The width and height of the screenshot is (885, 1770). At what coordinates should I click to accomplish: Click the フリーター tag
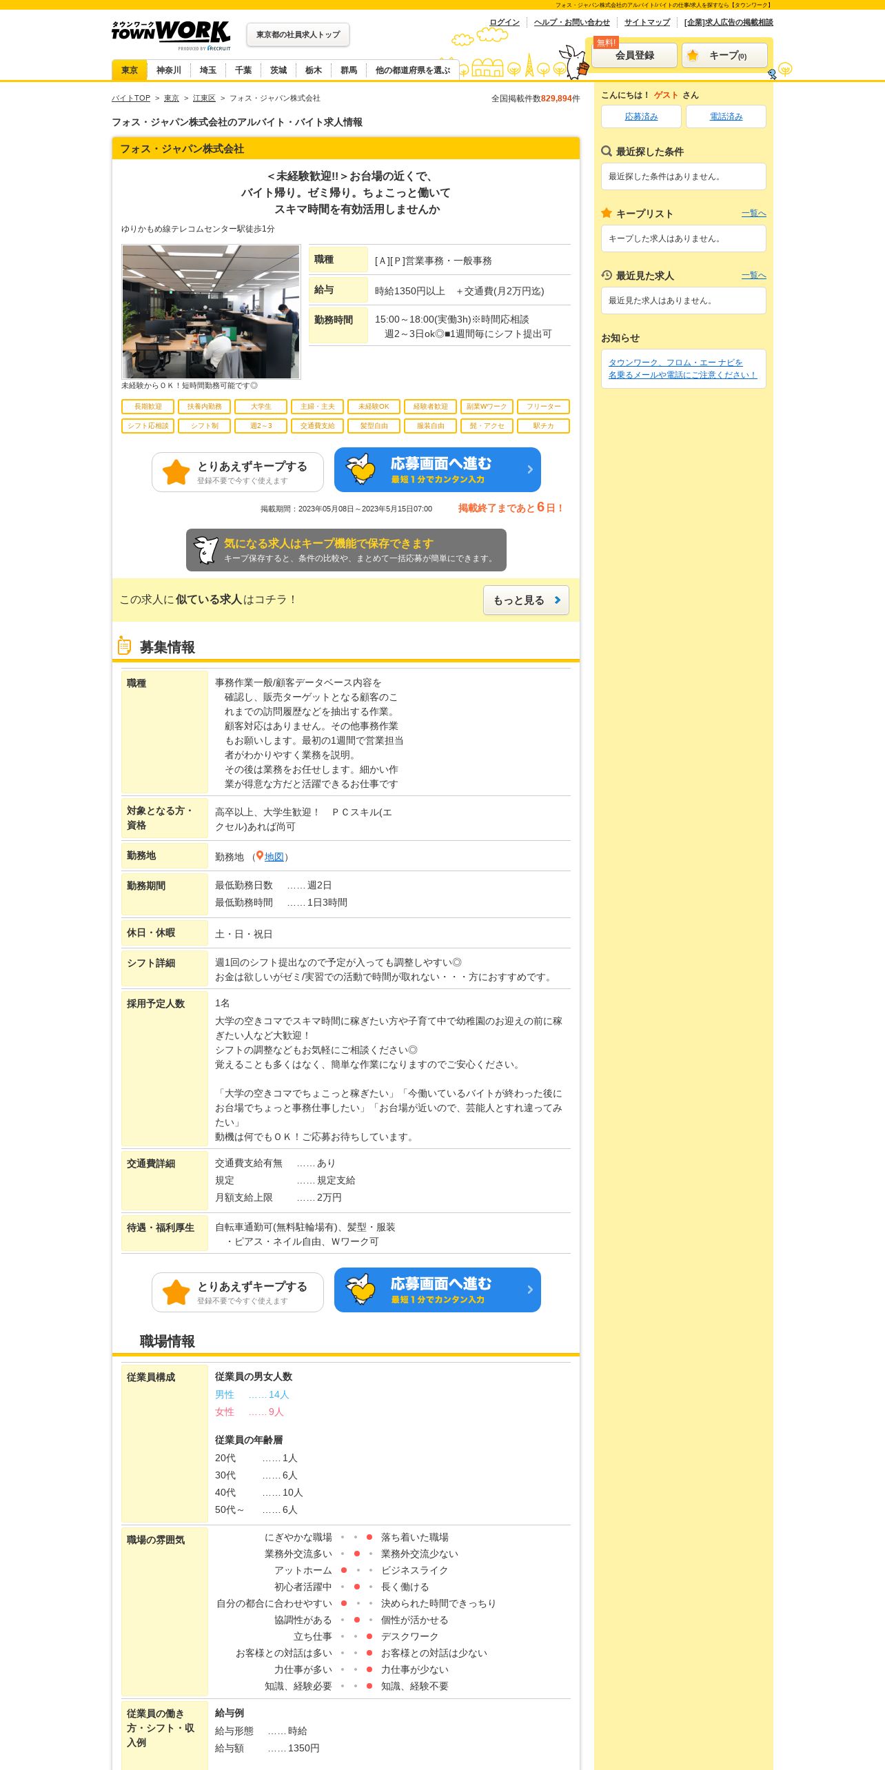tap(543, 407)
